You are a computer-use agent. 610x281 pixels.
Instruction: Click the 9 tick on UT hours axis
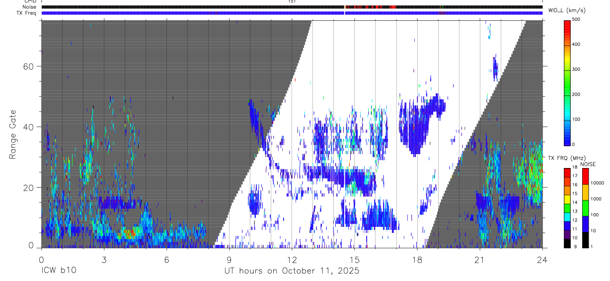(229, 260)
